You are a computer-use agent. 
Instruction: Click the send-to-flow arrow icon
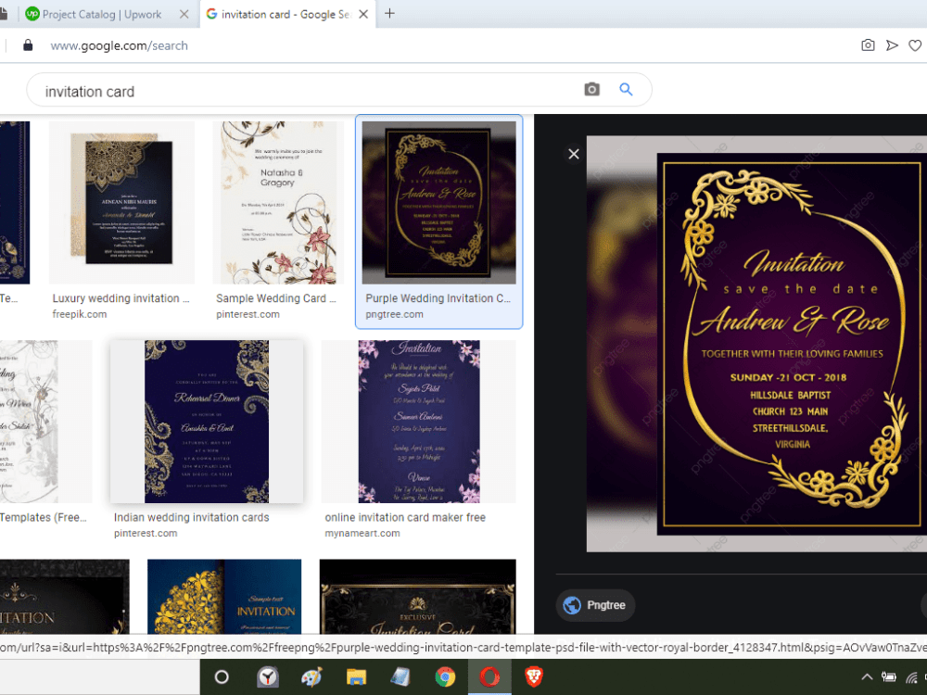(892, 45)
